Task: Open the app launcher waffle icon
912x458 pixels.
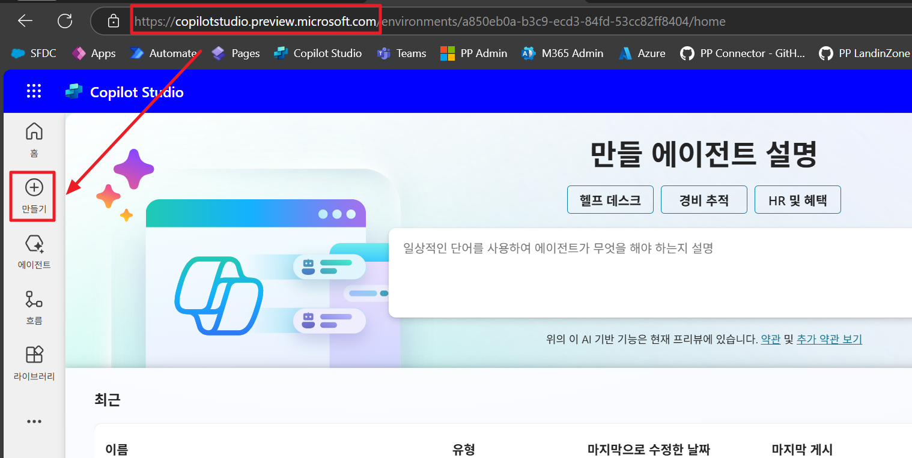Action: [x=34, y=91]
